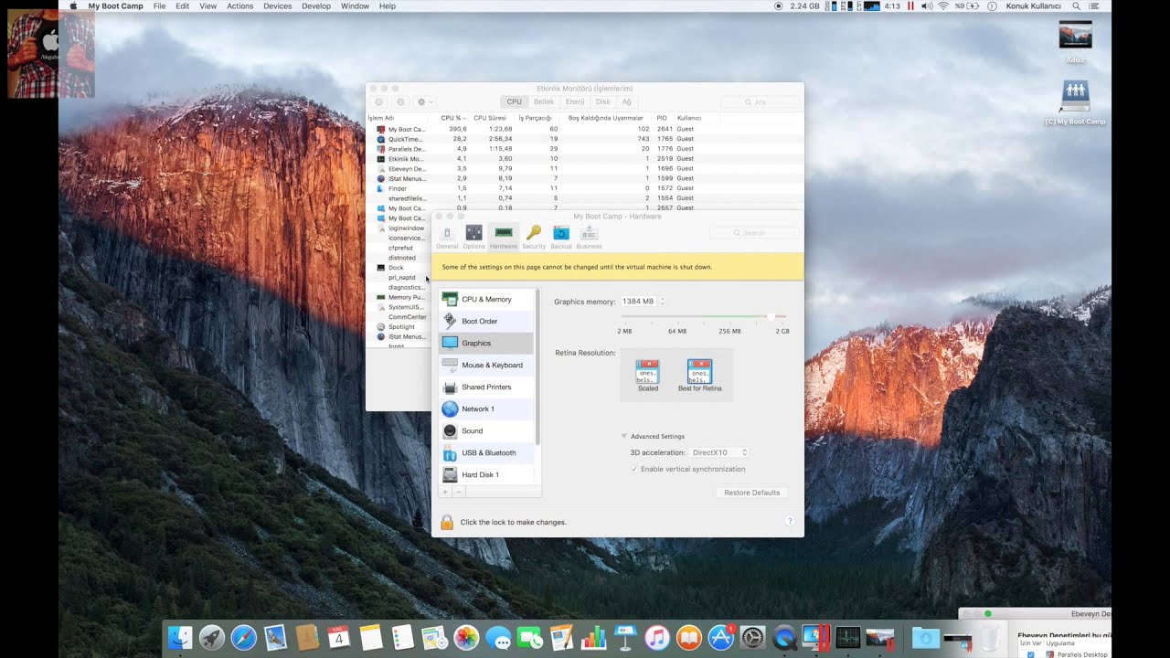Select the Parallels De... process row
Viewport: 1170px width, 658px height.
[585, 149]
